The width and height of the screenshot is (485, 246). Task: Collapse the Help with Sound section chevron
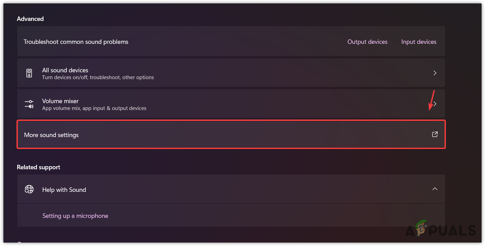435,189
